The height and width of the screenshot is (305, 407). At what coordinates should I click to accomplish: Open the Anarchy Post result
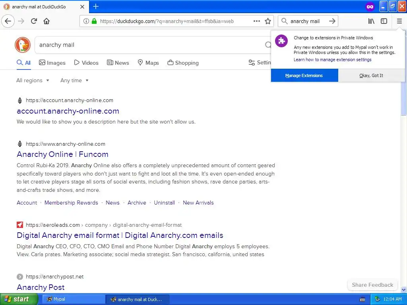click(x=41, y=288)
